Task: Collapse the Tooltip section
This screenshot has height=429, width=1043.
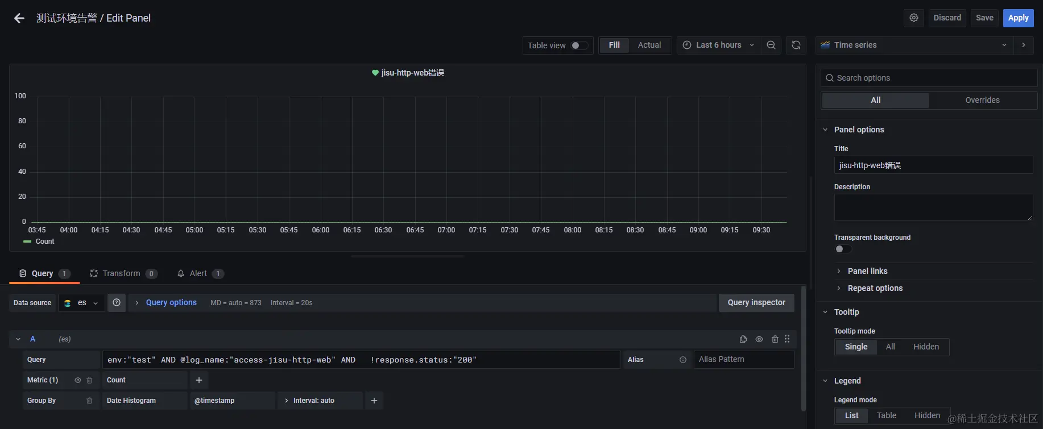Action: (x=825, y=312)
